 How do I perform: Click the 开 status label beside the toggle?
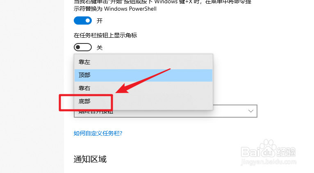[100, 20]
